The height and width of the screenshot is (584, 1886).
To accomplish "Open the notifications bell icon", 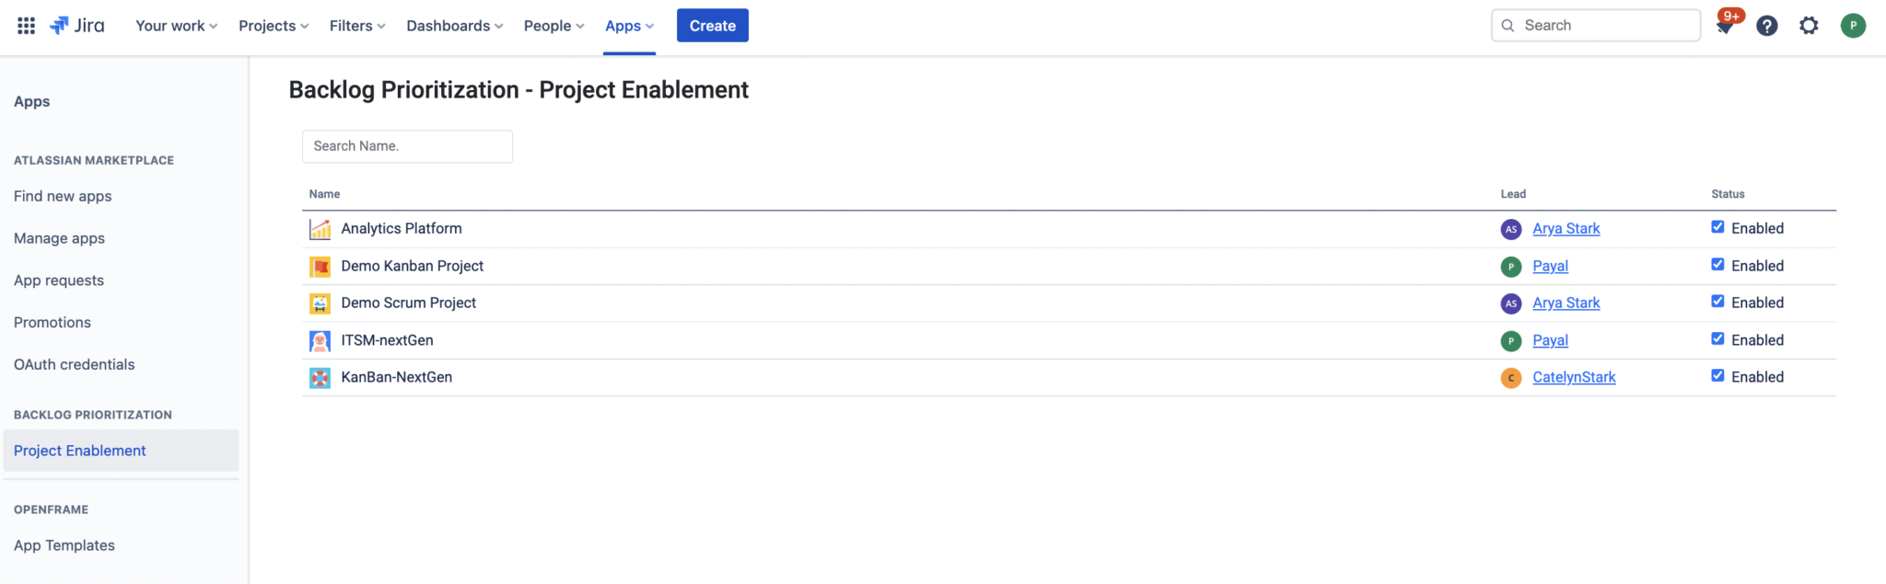I will click(1725, 27).
